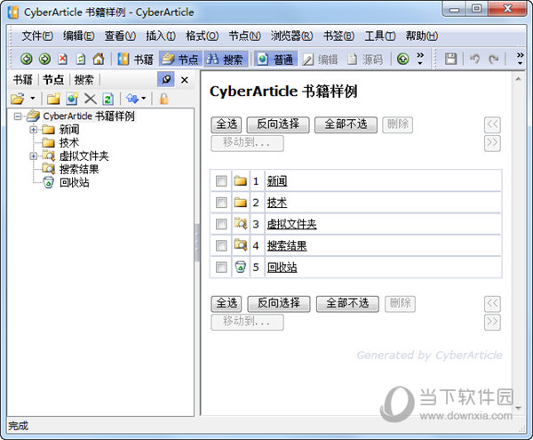The height and width of the screenshot is (440, 533).
Task: Select 回收站 in the tree
Action: [74, 182]
